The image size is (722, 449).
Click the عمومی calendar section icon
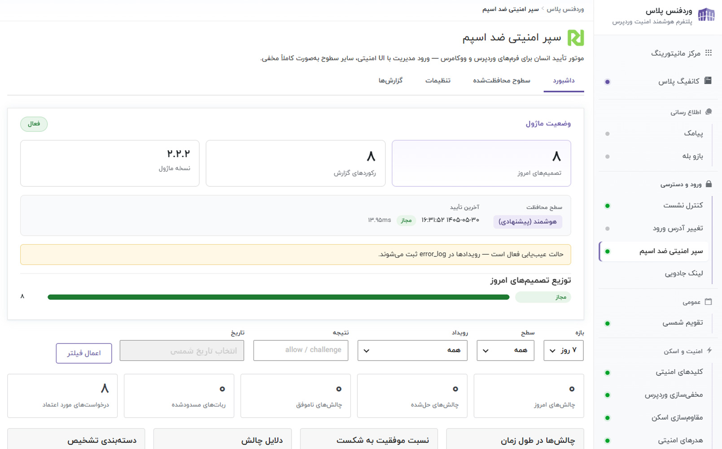click(x=708, y=301)
